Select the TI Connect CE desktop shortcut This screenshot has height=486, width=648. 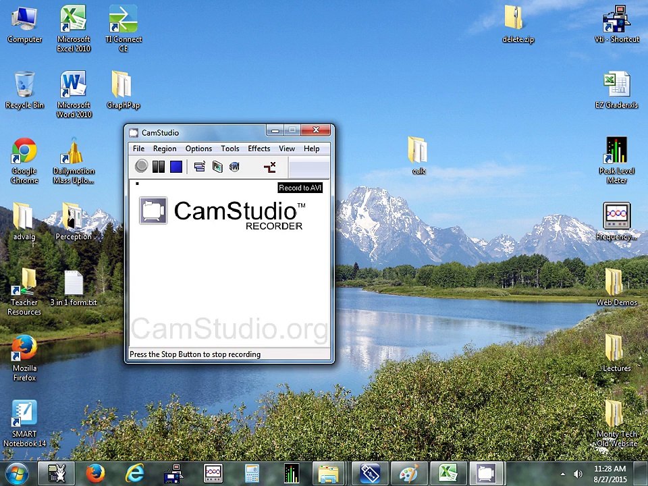pos(123,28)
